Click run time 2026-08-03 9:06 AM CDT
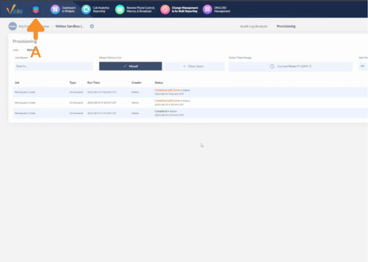368x262 pixels. click(102, 92)
